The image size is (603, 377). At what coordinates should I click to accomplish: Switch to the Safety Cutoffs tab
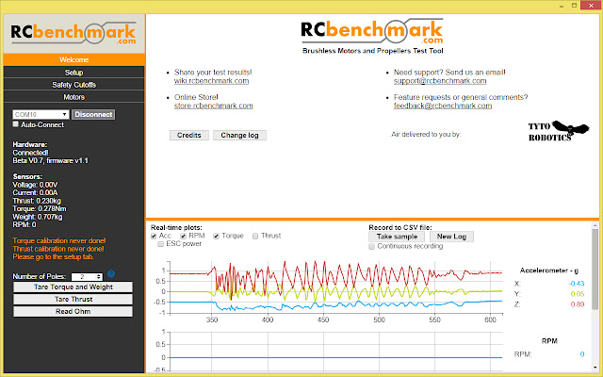coord(73,85)
